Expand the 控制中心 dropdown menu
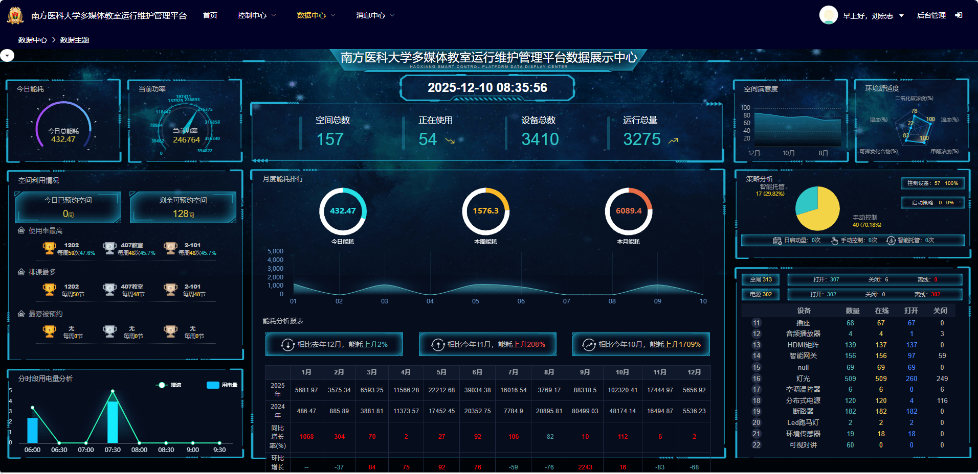Image resolution: width=978 pixels, height=474 pixels. (256, 15)
